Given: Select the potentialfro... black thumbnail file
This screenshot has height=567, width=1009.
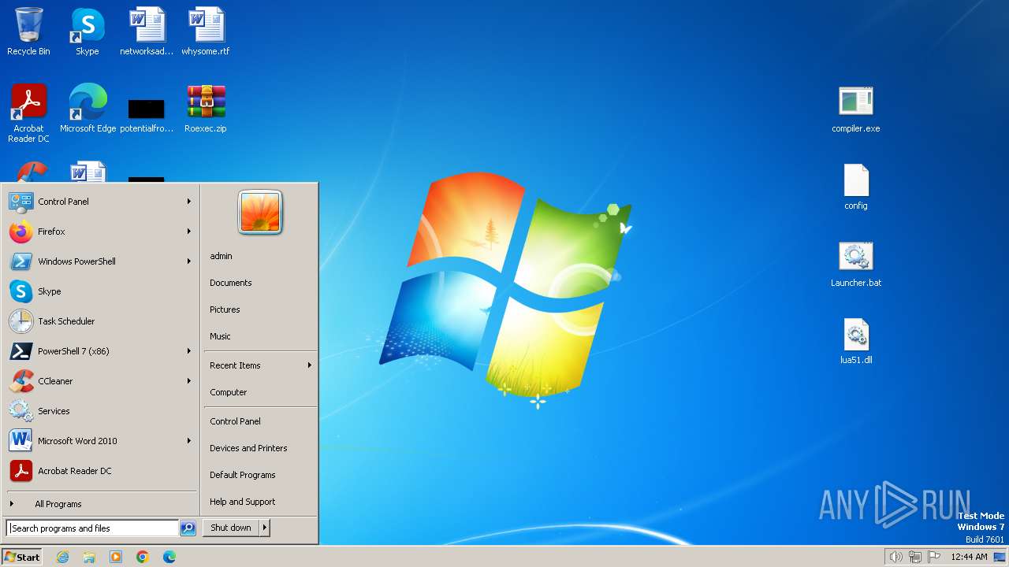Looking at the screenshot, I should coord(147,114).
